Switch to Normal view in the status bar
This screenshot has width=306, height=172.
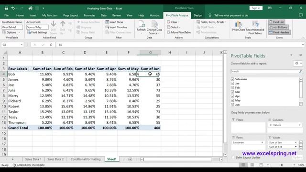pyautogui.click(x=243, y=165)
